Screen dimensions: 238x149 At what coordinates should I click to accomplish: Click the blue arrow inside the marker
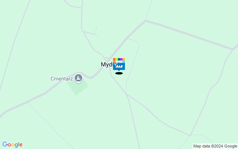pos(120,64)
